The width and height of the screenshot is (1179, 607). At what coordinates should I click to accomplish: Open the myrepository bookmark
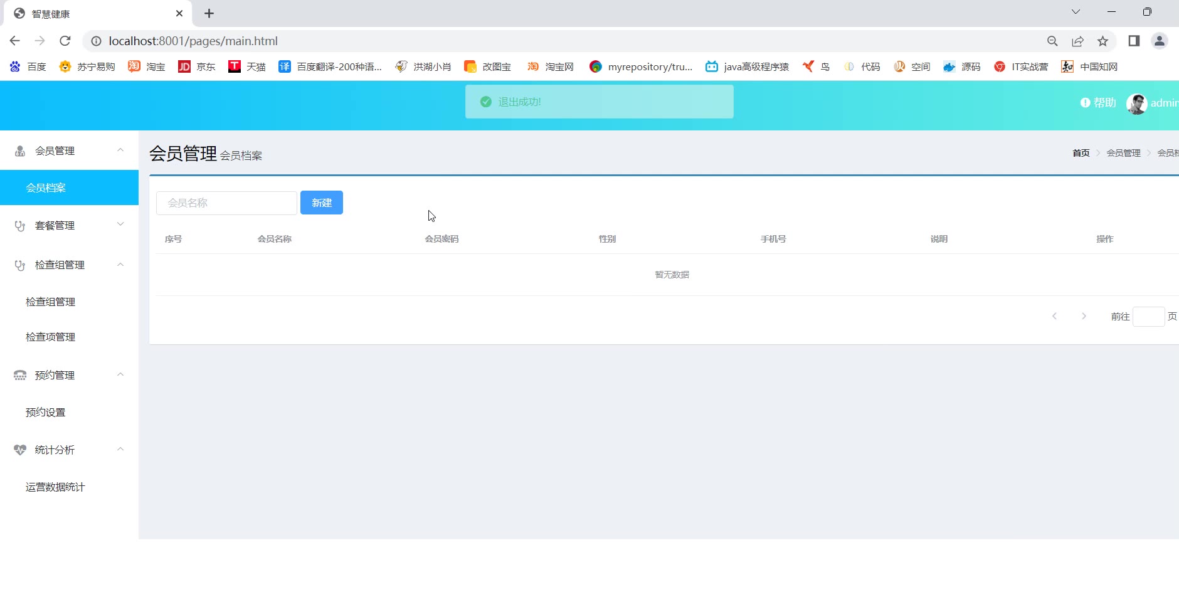641,66
